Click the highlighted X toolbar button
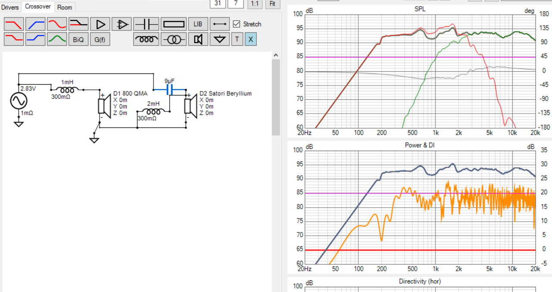 coord(251,39)
